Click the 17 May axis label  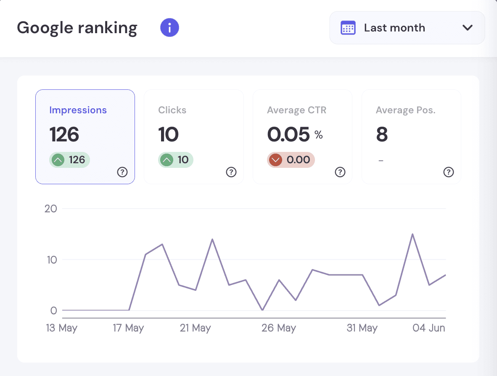(128, 328)
